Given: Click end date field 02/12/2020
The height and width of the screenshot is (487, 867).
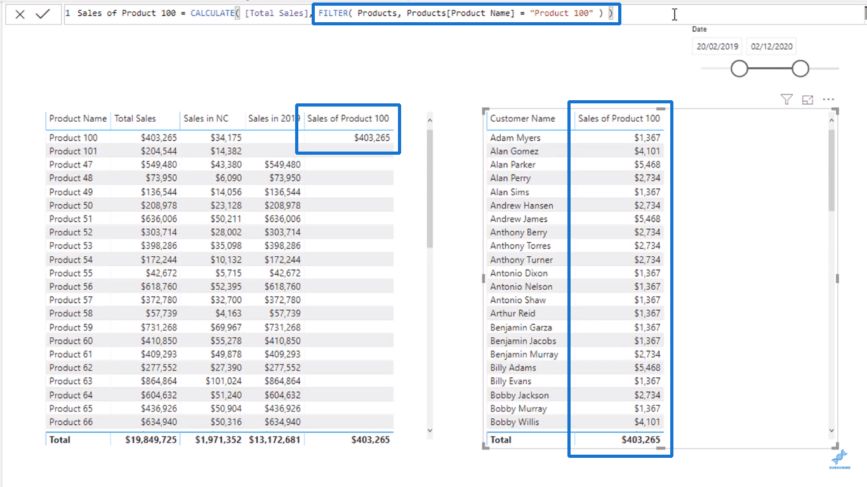Looking at the screenshot, I should coord(771,46).
